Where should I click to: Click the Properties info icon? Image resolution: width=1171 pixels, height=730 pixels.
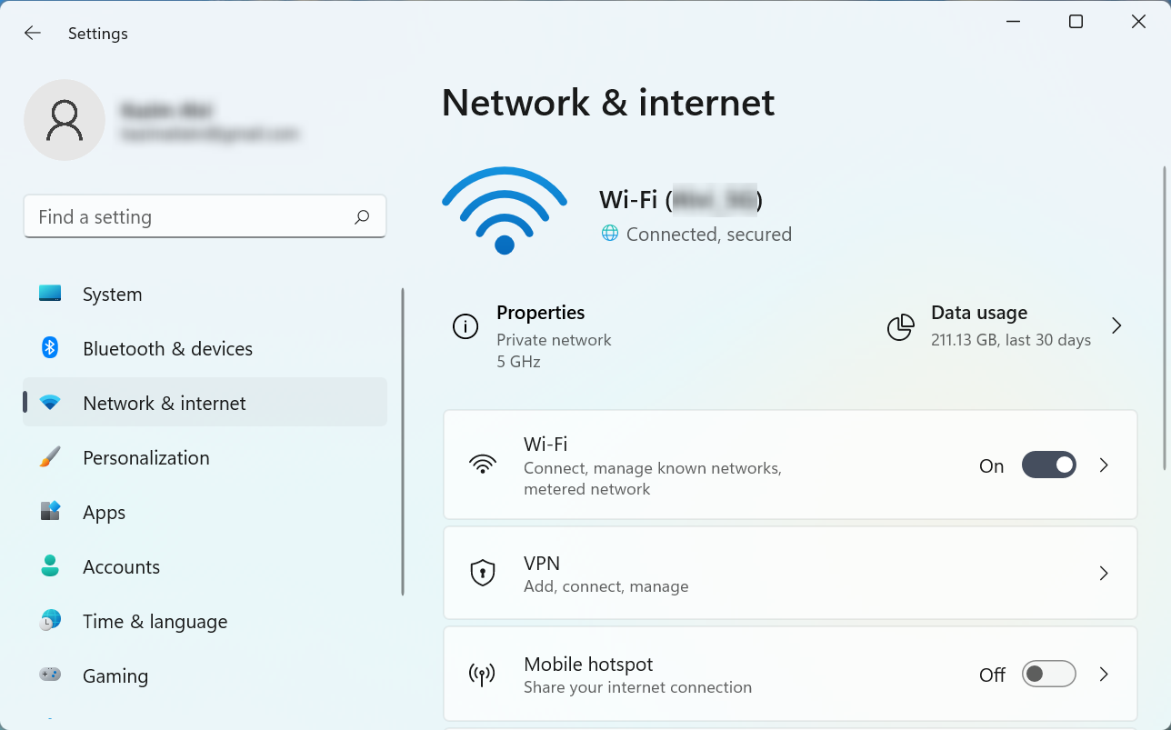coord(465,326)
